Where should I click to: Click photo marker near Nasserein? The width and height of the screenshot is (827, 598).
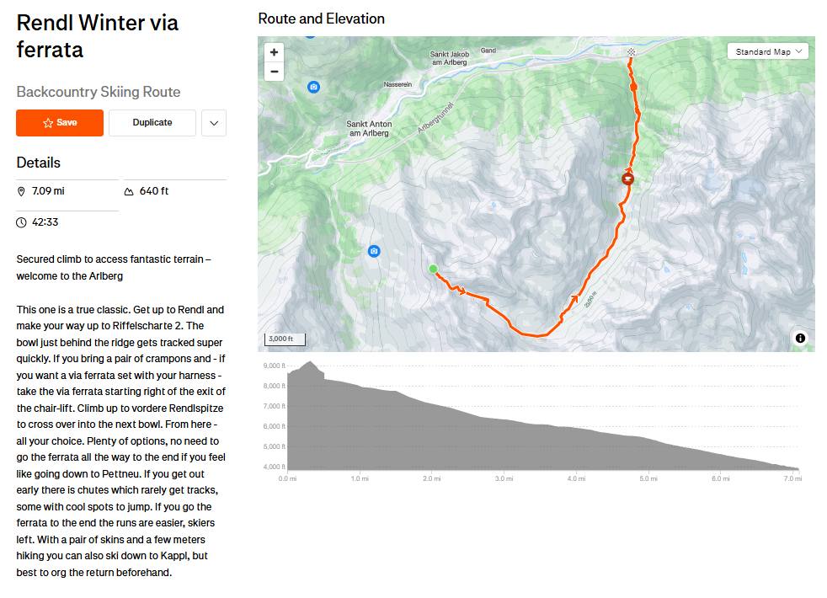(314, 87)
